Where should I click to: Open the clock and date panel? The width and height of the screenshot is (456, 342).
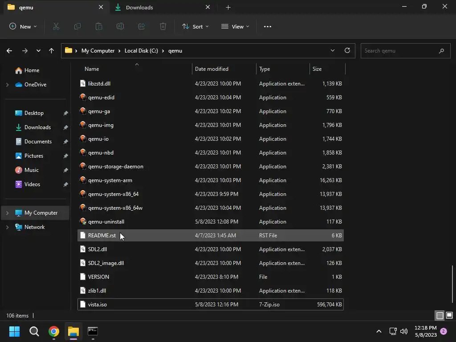[x=425, y=331]
